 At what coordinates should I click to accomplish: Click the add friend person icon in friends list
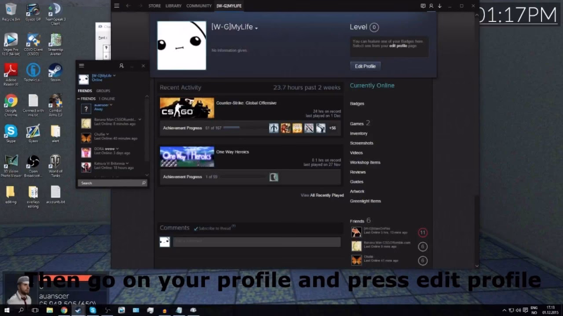(121, 65)
